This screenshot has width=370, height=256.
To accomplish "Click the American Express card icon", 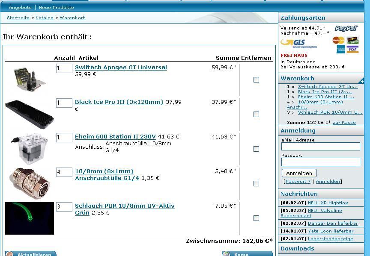I will tap(340, 49).
